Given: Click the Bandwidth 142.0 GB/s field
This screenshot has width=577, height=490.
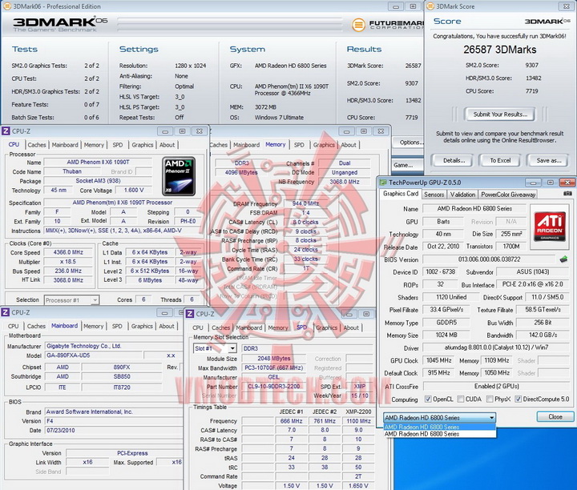Looking at the screenshot, I should pos(543,335).
